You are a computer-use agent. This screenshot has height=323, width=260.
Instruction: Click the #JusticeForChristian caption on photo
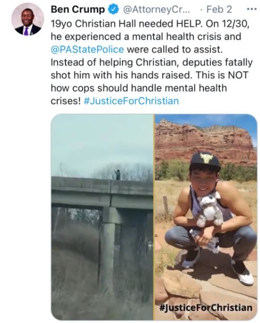pos(206,308)
